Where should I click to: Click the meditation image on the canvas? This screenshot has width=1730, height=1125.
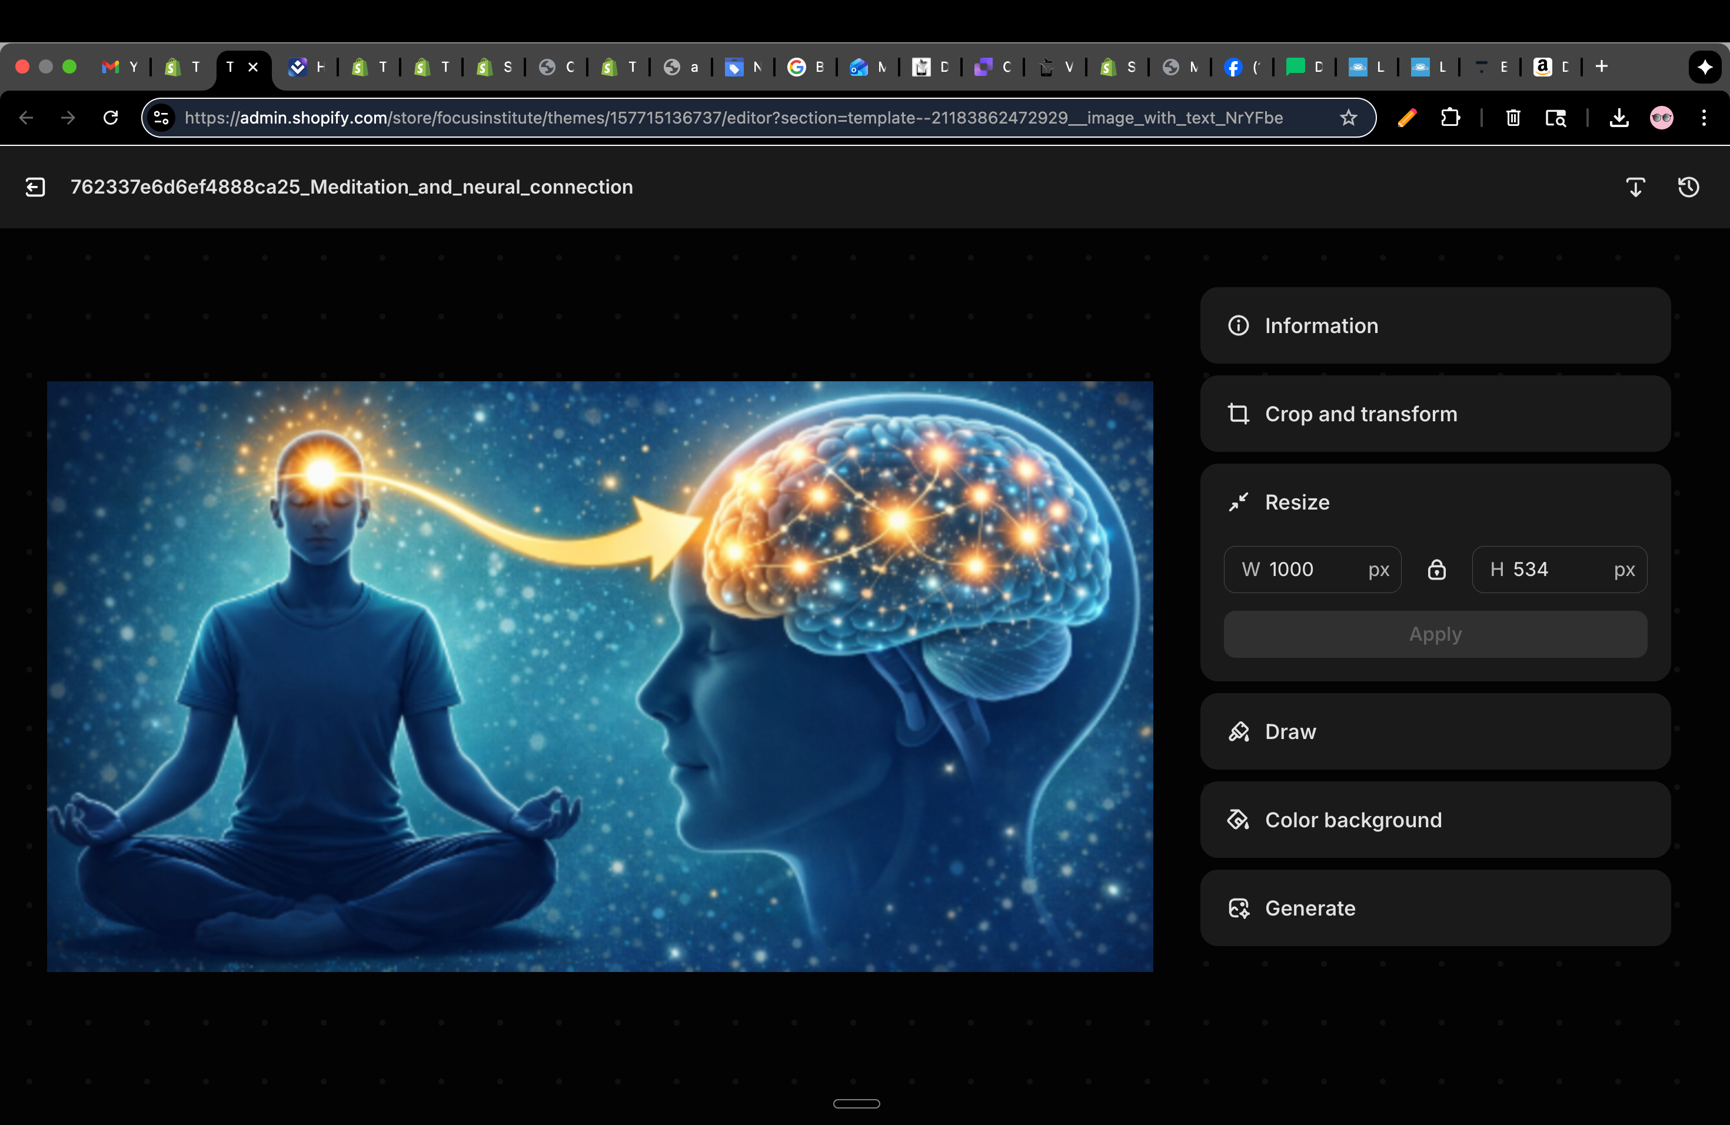(600, 677)
